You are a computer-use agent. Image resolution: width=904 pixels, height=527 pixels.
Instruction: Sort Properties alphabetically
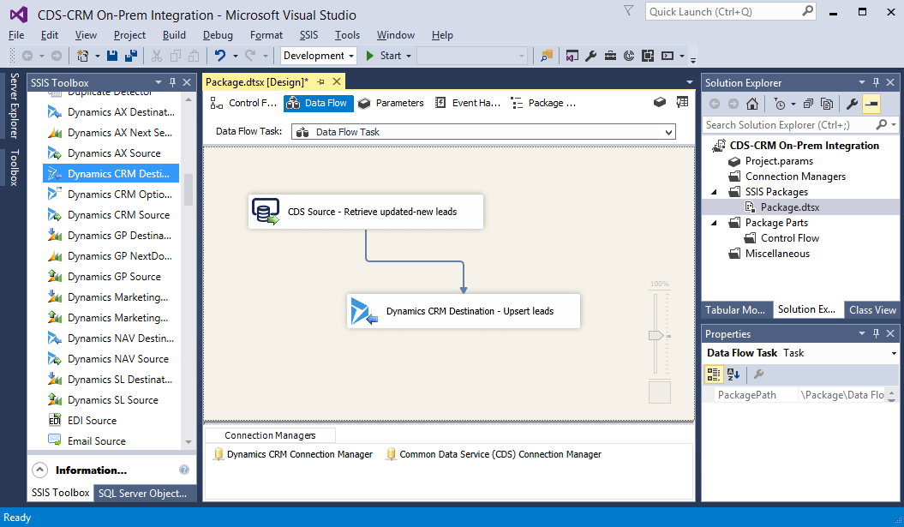tap(733, 374)
